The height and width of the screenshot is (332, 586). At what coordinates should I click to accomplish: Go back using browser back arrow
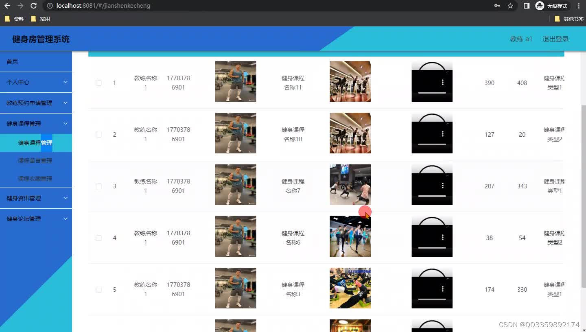7,6
